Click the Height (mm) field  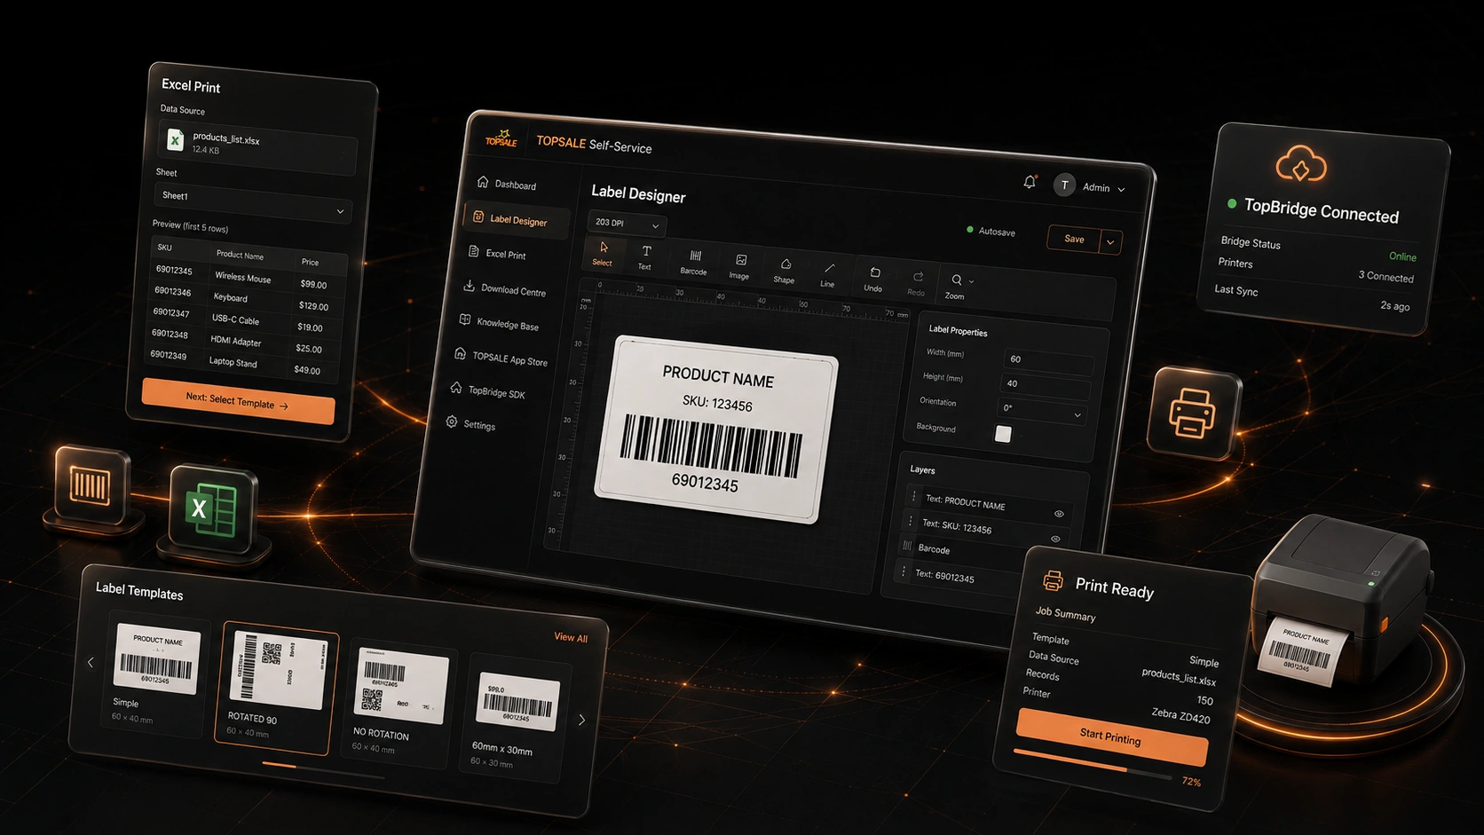1045,386
